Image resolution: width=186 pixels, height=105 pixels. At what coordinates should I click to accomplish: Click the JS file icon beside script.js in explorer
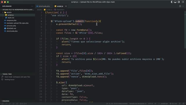tap(6, 15)
